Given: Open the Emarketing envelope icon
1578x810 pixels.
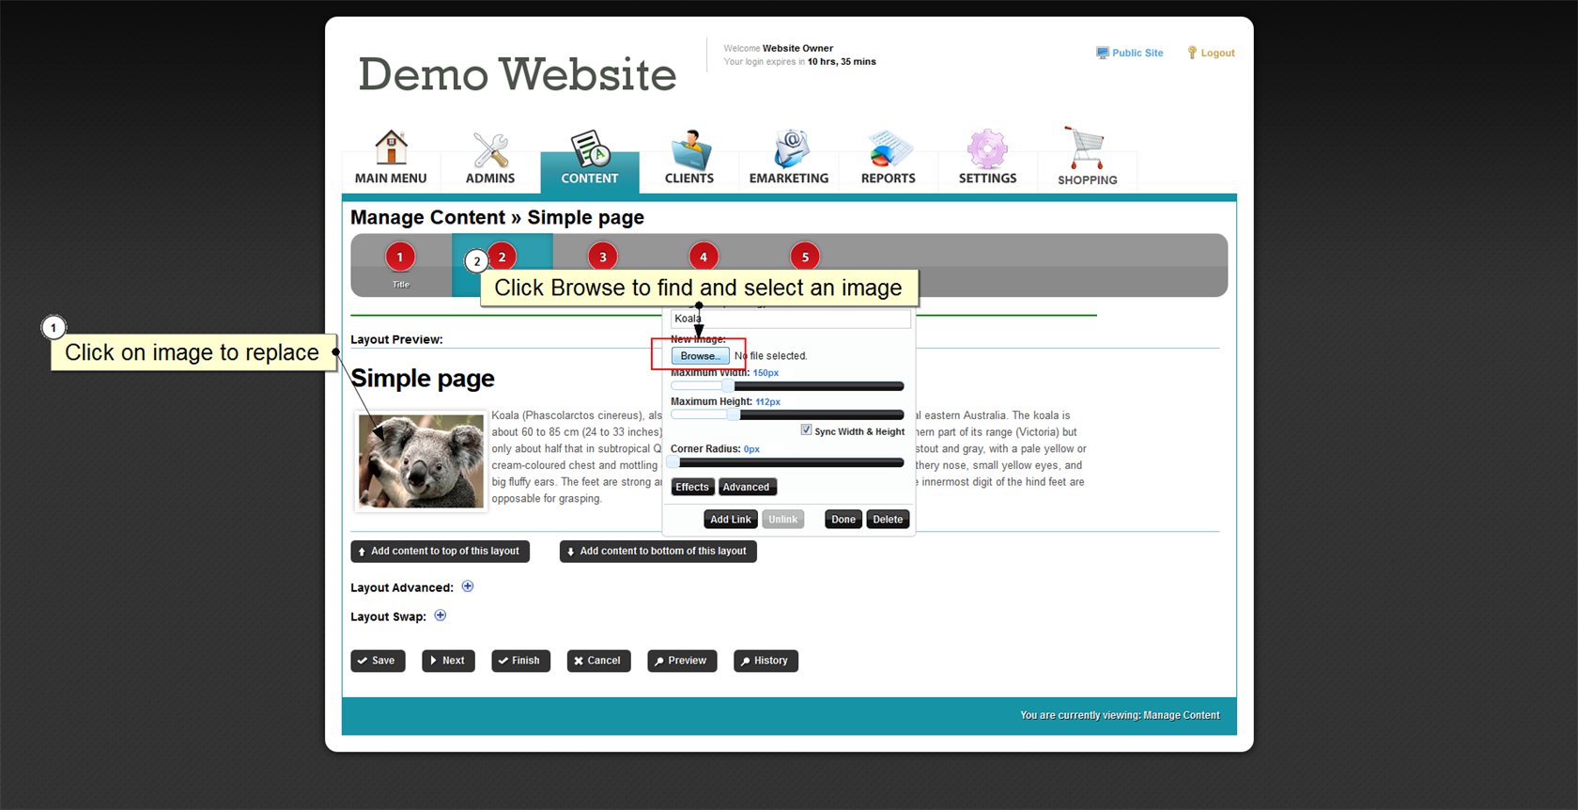Looking at the screenshot, I should click(789, 150).
